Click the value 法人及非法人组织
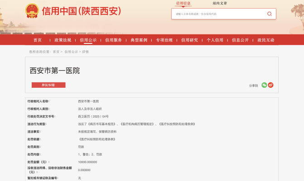304x181 pixels. 90,109
